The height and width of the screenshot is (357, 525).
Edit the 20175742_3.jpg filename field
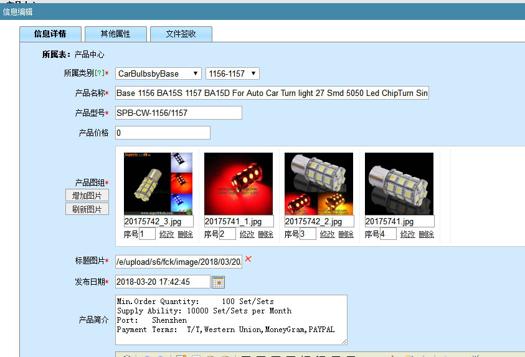pos(159,221)
